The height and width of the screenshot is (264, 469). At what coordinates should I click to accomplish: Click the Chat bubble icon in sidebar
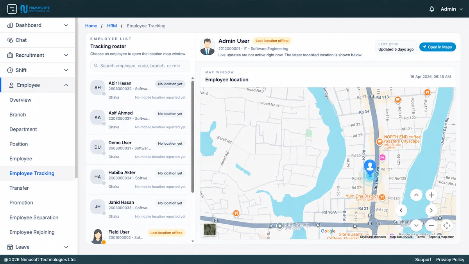click(10, 40)
